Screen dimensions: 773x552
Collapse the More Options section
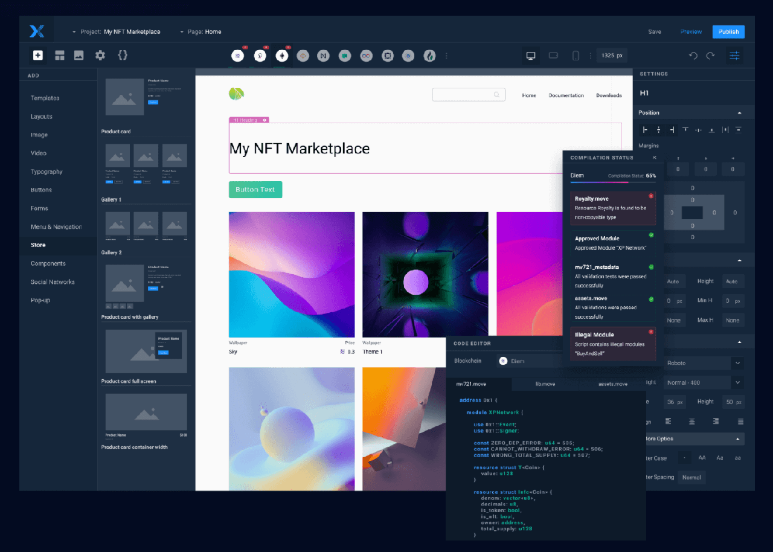[x=738, y=439]
